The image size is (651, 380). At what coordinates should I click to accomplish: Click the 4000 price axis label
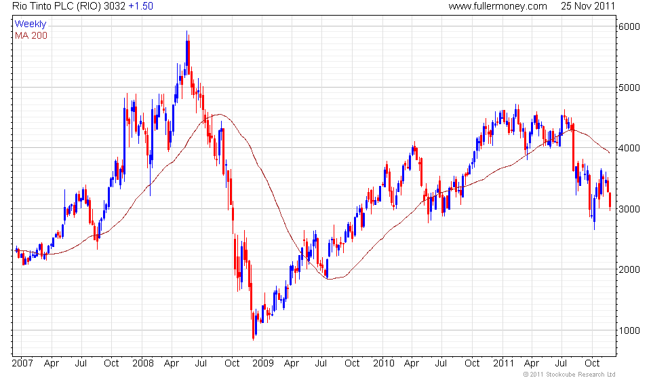(629, 148)
